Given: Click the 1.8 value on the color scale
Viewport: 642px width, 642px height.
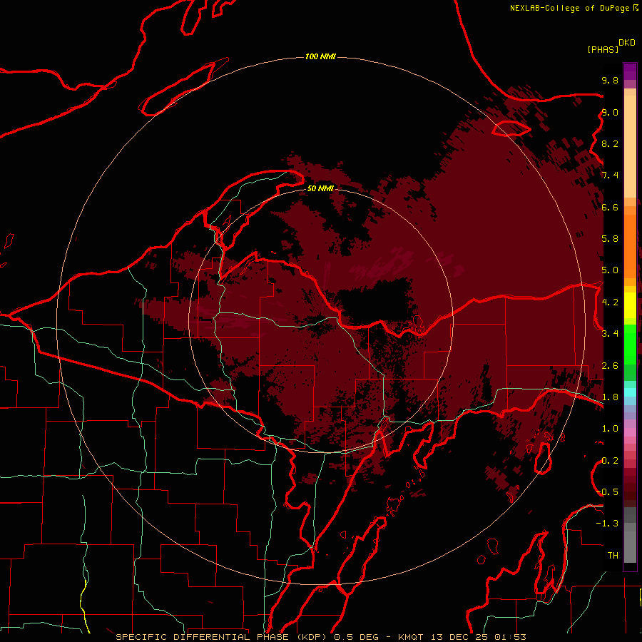Looking at the screenshot, I should coord(610,397).
